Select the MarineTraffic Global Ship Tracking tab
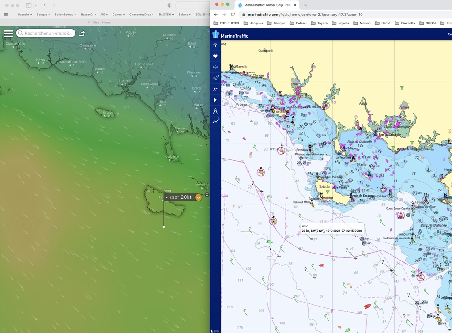This screenshot has width=452, height=333. (267, 5)
